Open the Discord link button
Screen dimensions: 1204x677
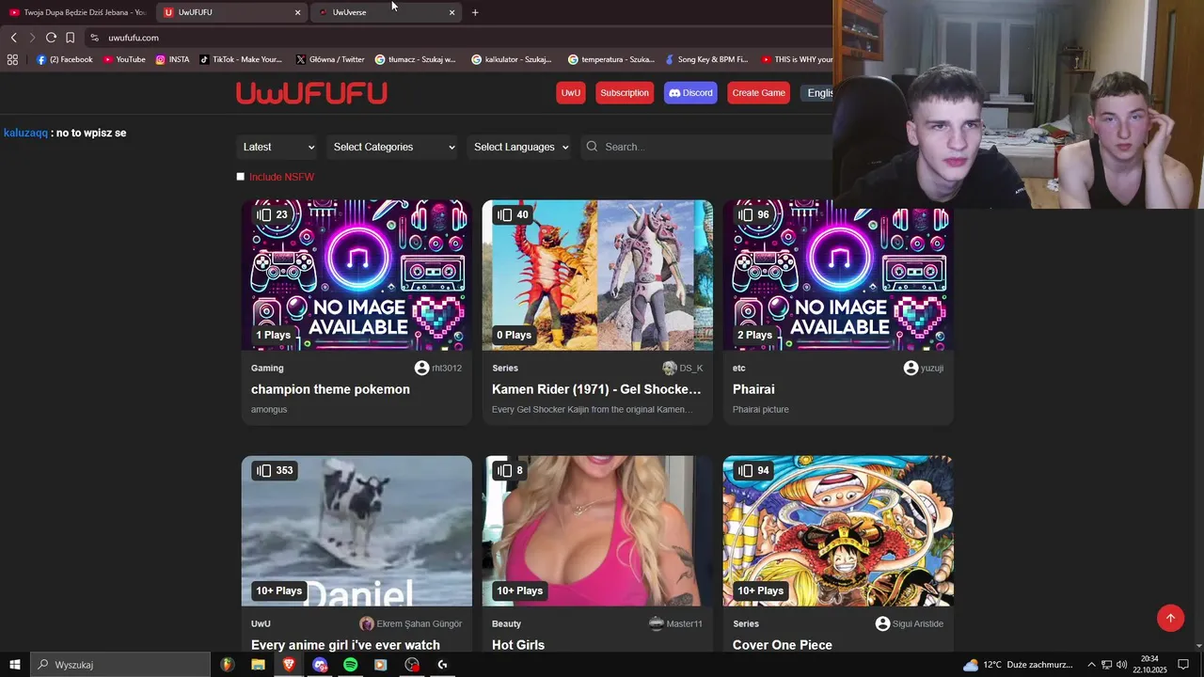click(690, 93)
